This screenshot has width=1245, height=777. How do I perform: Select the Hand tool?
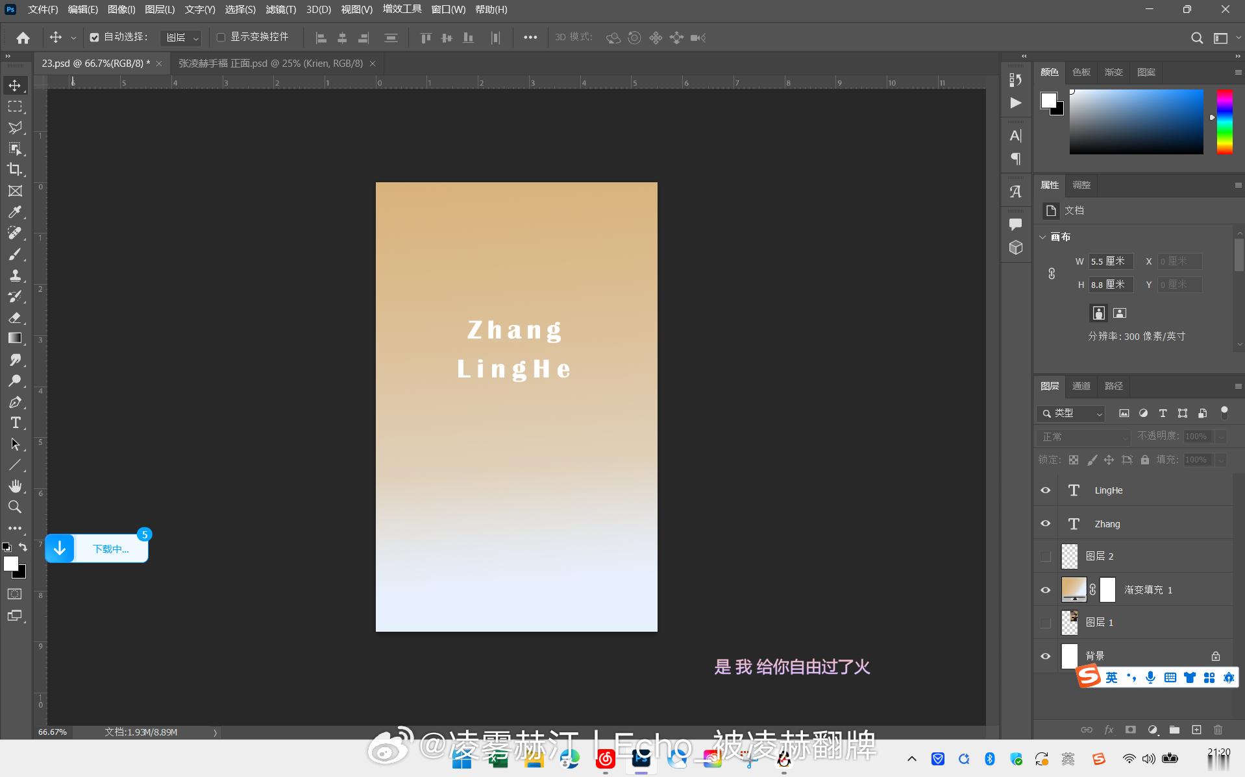coord(15,486)
